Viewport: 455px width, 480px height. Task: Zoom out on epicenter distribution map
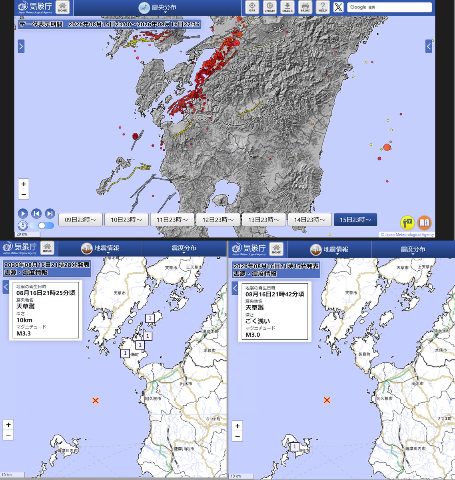[24, 194]
